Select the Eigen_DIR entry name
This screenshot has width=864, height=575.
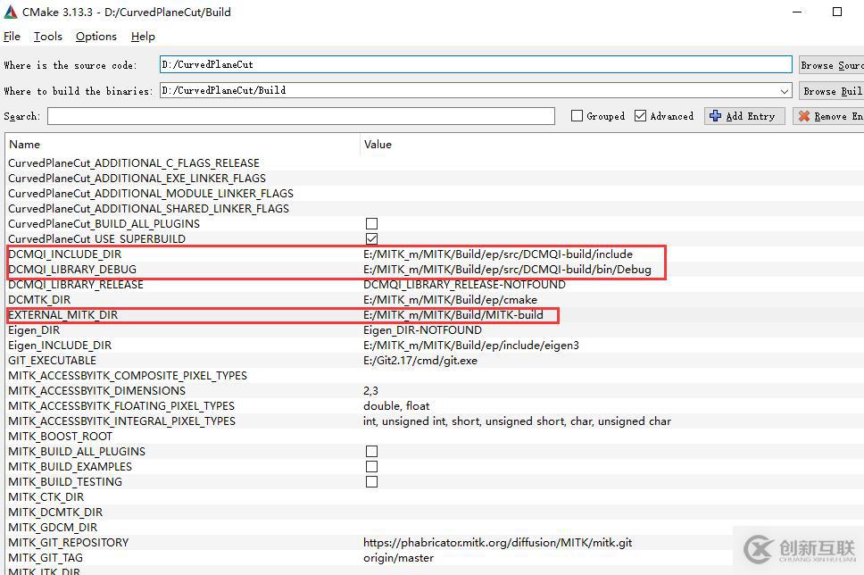34,330
